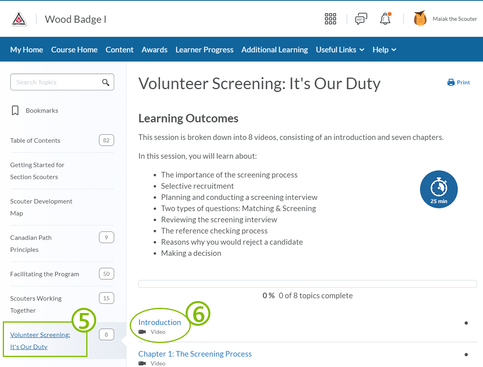483x367 pixels.
Task: Click the Scouts Canada logo
Action: click(19, 18)
